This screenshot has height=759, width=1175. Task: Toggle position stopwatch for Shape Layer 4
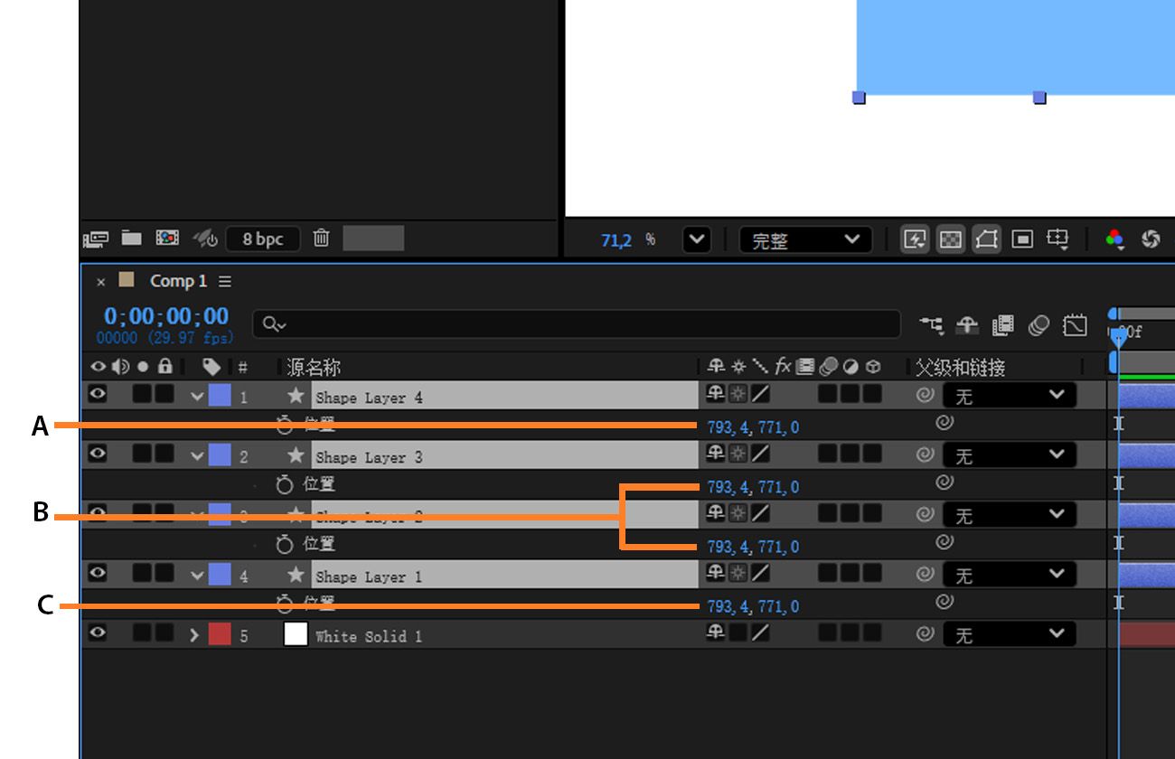tap(285, 426)
